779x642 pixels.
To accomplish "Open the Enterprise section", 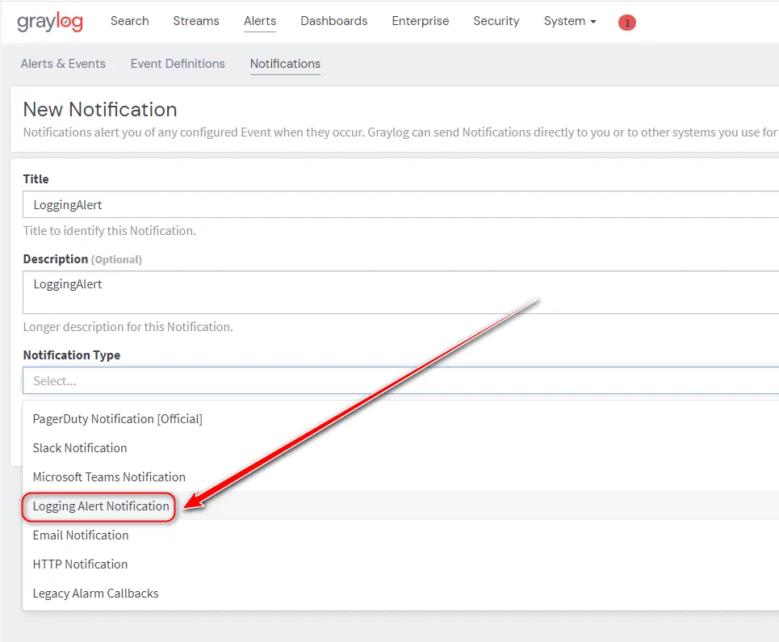I will pyautogui.click(x=420, y=21).
